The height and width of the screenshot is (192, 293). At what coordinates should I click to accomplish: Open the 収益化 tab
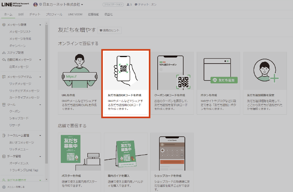pos(108,14)
